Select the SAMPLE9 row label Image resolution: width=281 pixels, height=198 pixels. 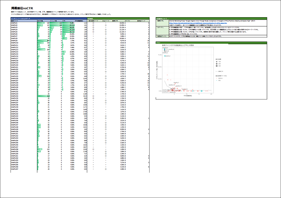tap(14, 41)
